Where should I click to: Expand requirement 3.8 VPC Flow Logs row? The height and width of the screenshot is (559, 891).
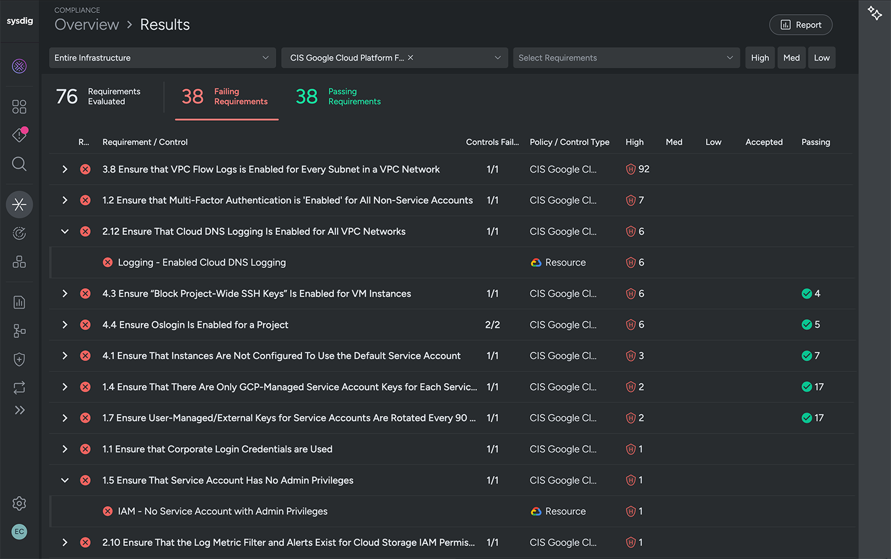point(65,170)
